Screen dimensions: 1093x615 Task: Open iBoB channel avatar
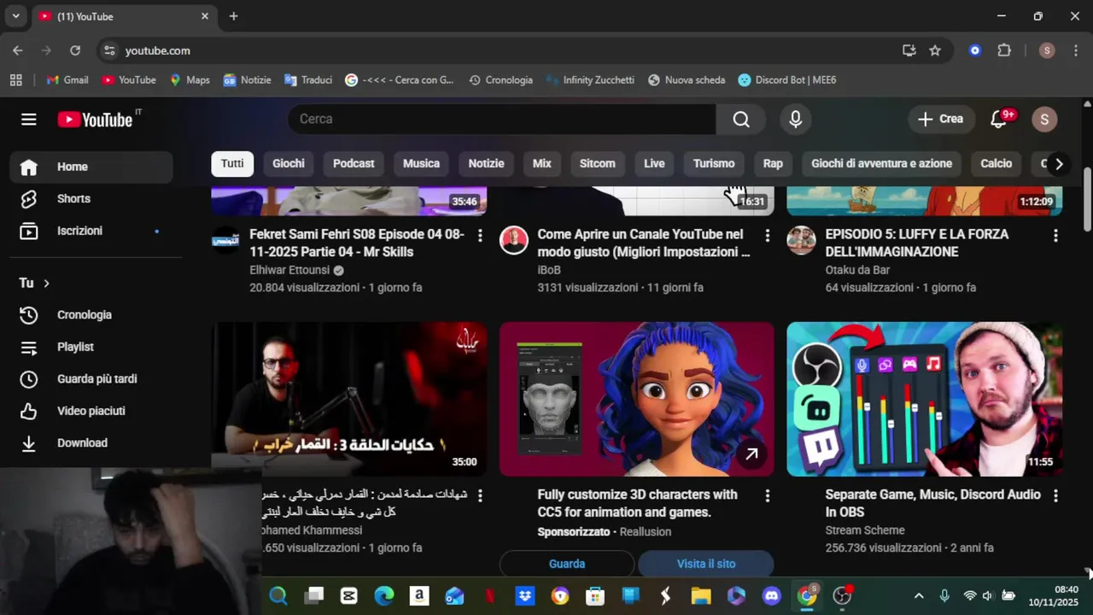point(514,241)
